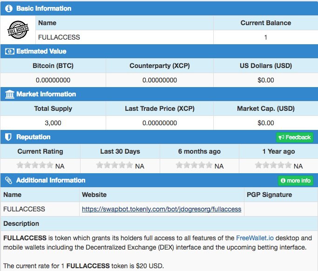Screen dimensions: 318x271
Task: Follow the FreeWallet.io link in description
Action: click(x=255, y=238)
